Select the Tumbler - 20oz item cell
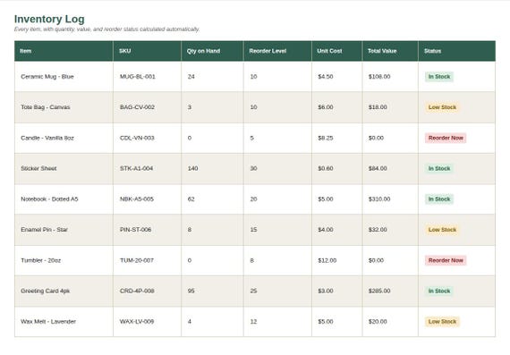This screenshot has width=510, height=355. click(64, 260)
